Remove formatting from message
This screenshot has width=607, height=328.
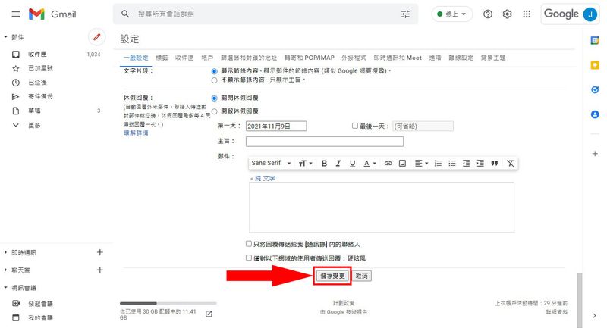click(x=511, y=164)
